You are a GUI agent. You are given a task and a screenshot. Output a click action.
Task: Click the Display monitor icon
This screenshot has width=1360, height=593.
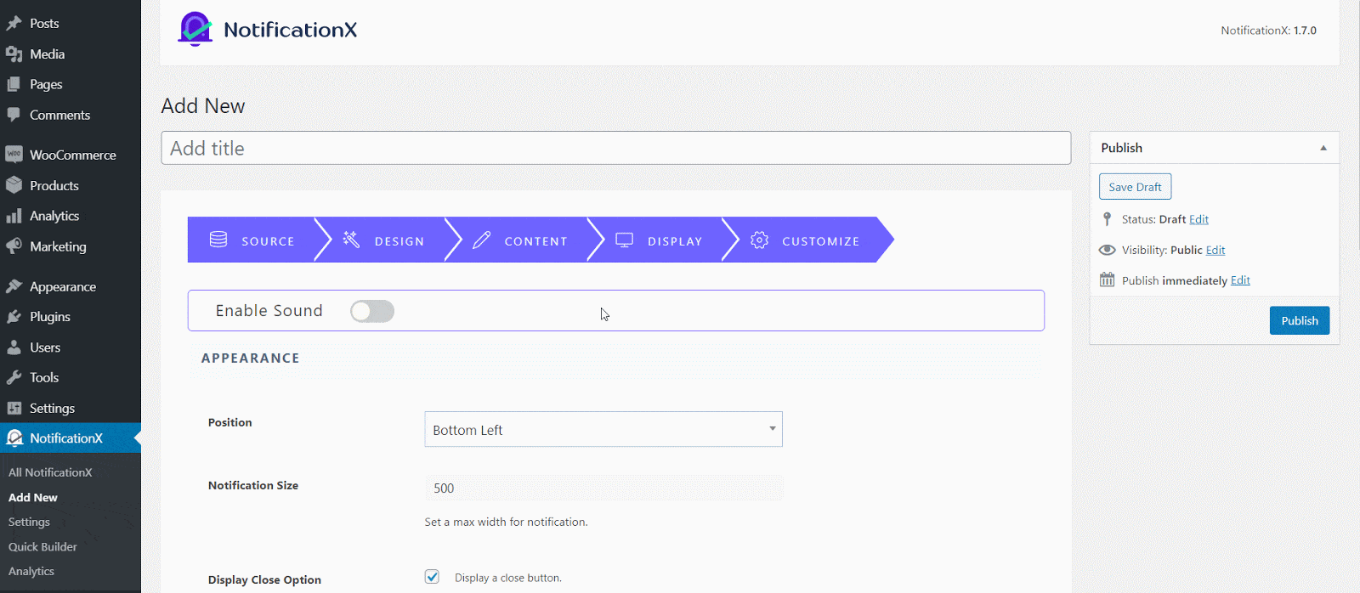click(x=624, y=240)
